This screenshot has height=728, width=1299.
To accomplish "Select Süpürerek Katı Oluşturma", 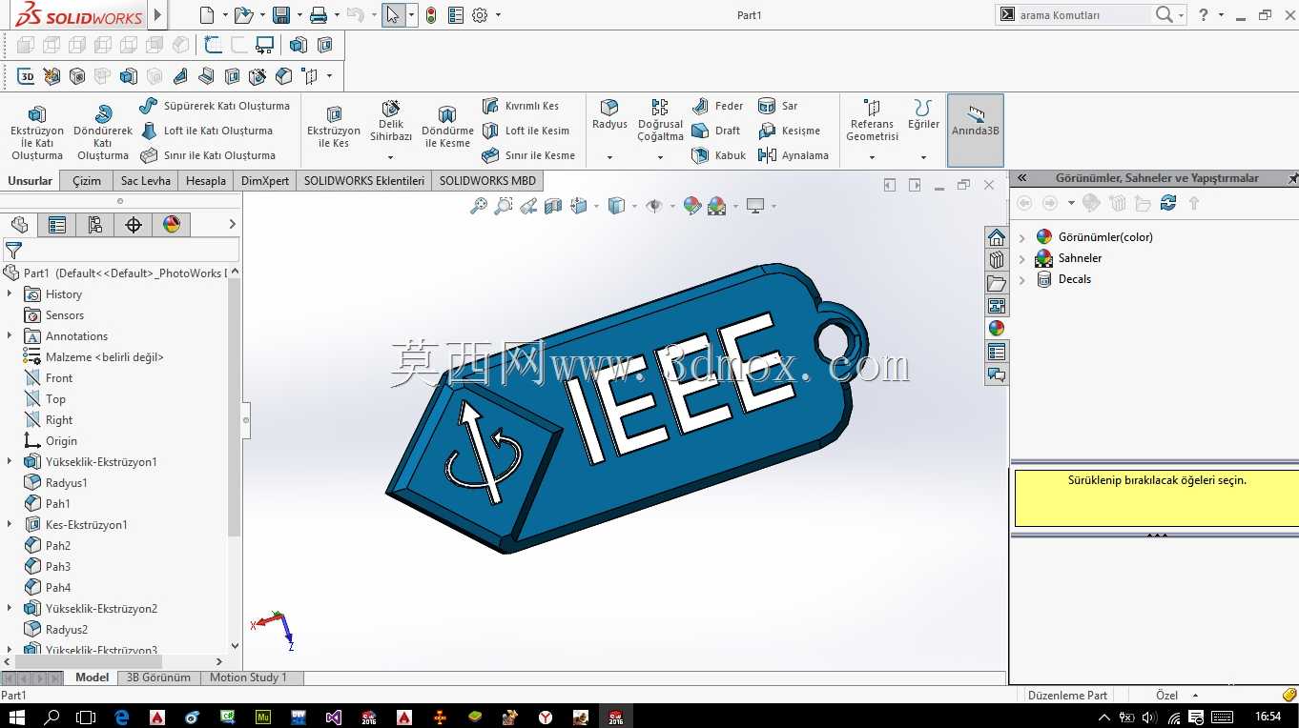I will point(215,106).
